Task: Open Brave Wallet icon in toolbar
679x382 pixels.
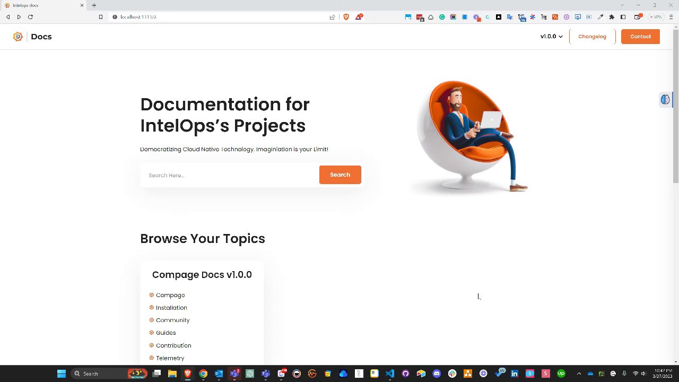Action: click(x=638, y=17)
